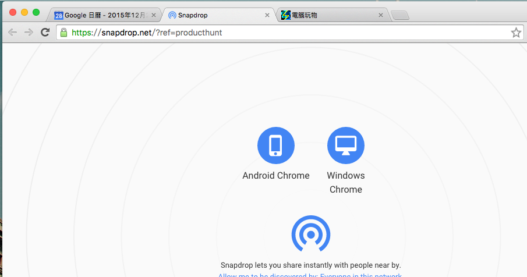This screenshot has width=527, height=277.
Task: Click the Snapdrop broadcast logo icon
Action: tap(311, 234)
